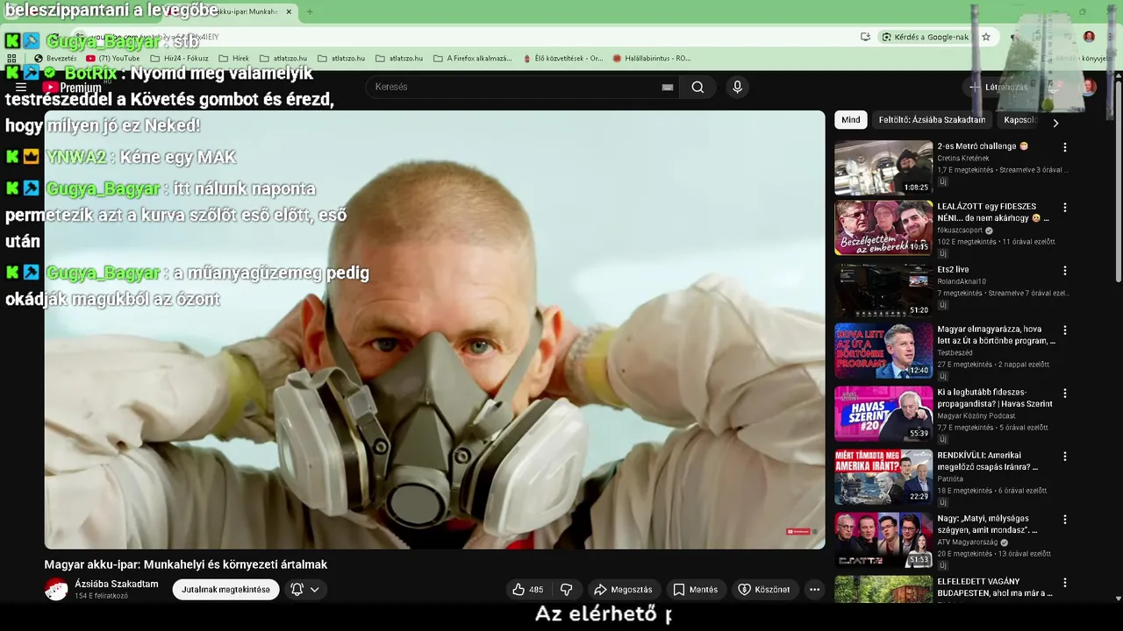The width and height of the screenshot is (1123, 631).
Task: Start voice search with the microphone icon
Action: click(x=737, y=87)
